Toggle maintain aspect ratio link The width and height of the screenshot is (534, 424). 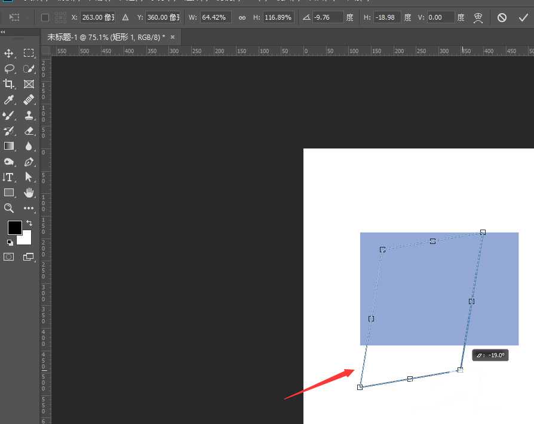(242, 17)
